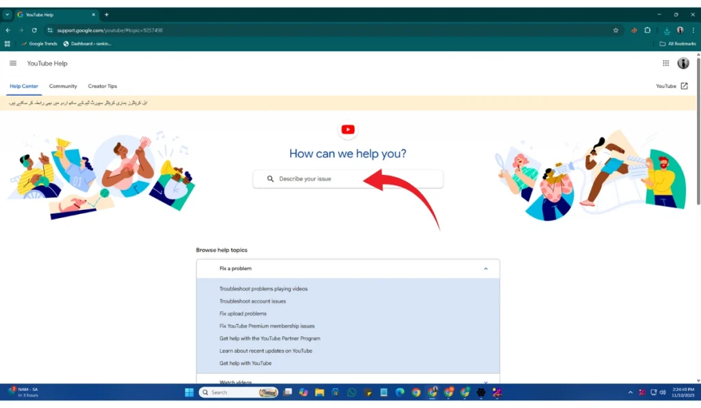Open the hamburger main menu
The image size is (701, 408).
click(13, 64)
